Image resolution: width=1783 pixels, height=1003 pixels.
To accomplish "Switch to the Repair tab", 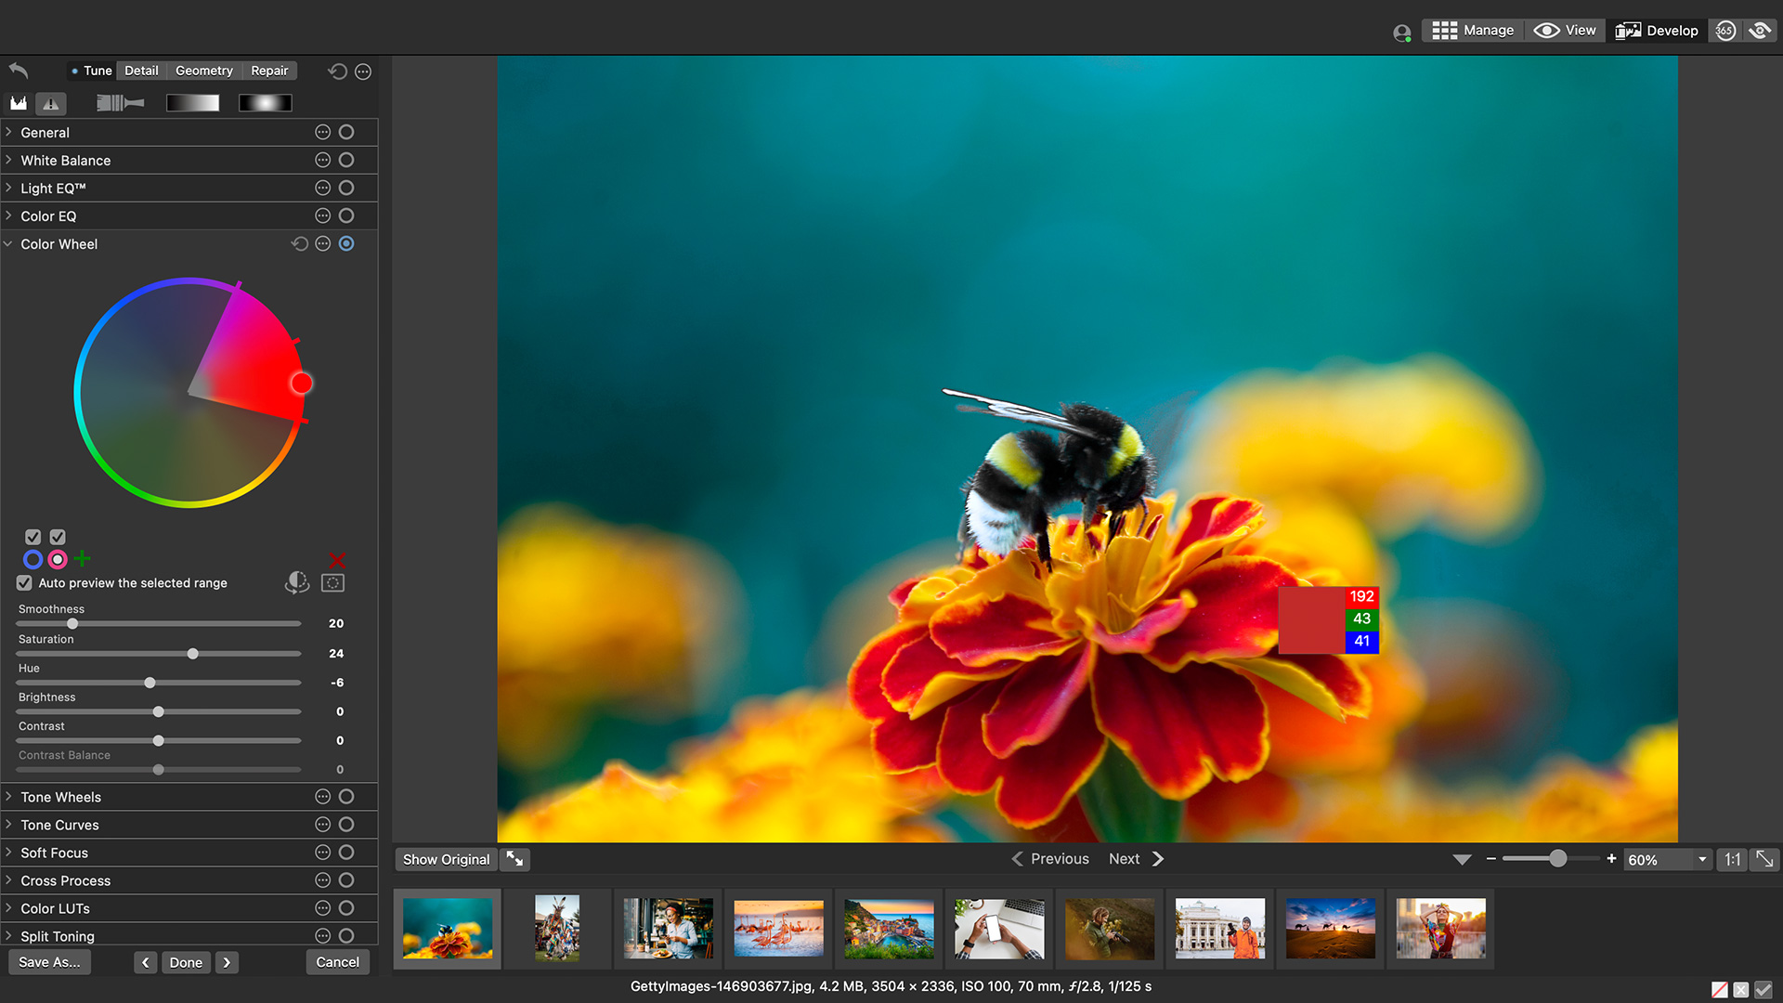I will coord(269,71).
